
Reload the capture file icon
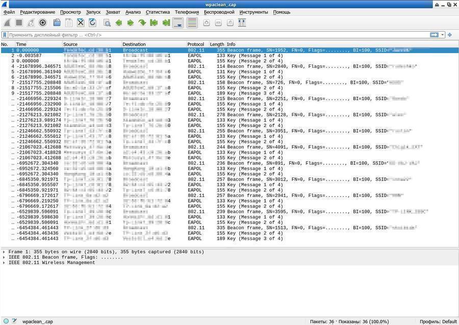(92, 23)
